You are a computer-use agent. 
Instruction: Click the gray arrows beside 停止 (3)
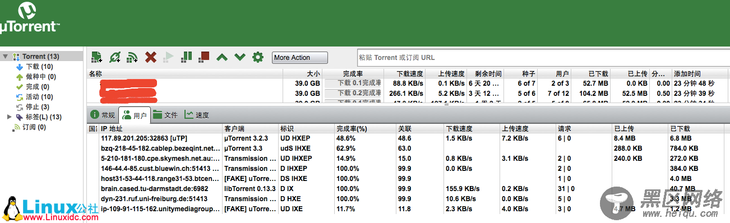click(20, 107)
